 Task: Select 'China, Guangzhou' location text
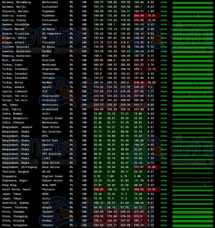coord(15,225)
